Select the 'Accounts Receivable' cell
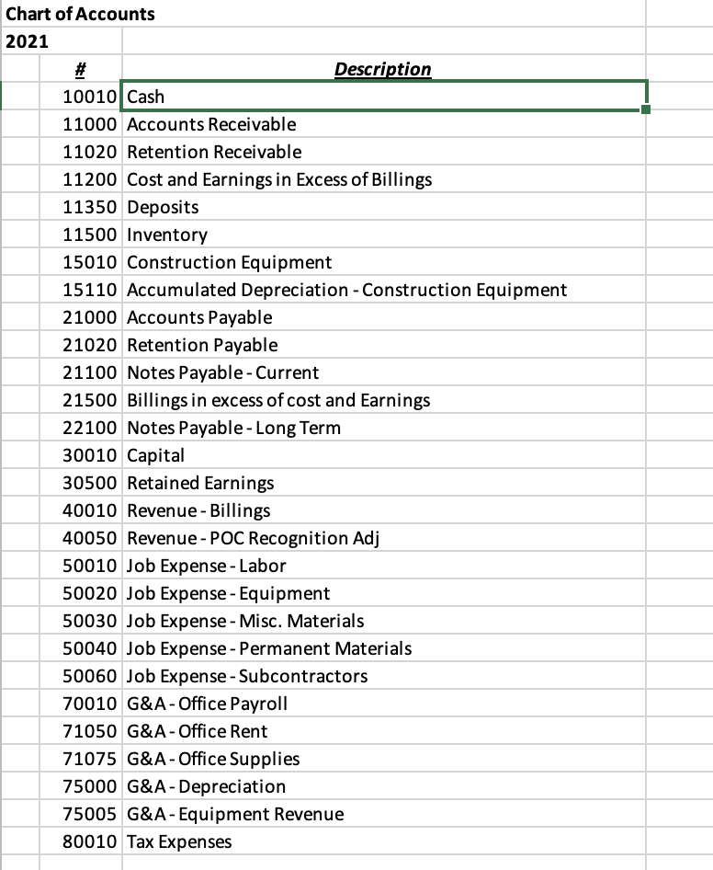The width and height of the screenshot is (713, 870). [384, 124]
